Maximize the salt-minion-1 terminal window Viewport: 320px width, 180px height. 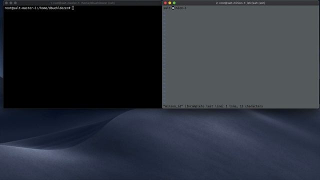tap(174, 3)
